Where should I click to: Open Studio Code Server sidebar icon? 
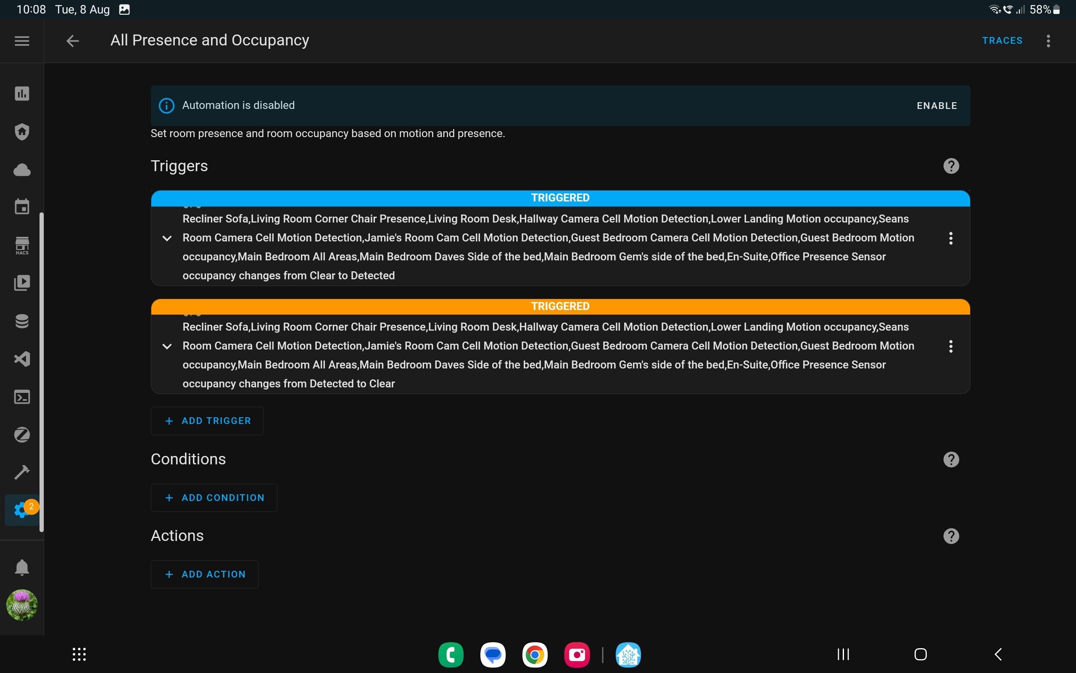[x=22, y=359]
